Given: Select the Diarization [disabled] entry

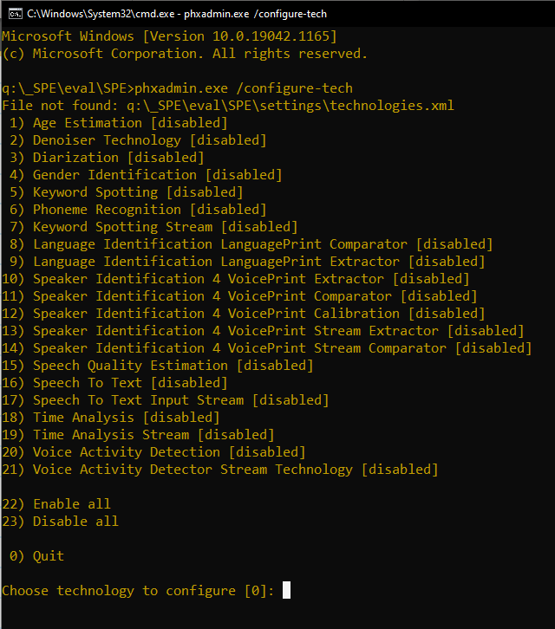Looking at the screenshot, I should 107,158.
